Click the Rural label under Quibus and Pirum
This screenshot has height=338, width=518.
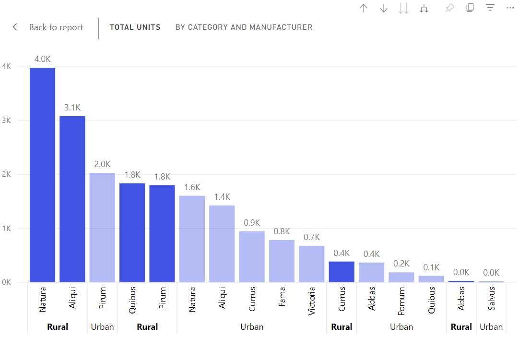(x=147, y=327)
